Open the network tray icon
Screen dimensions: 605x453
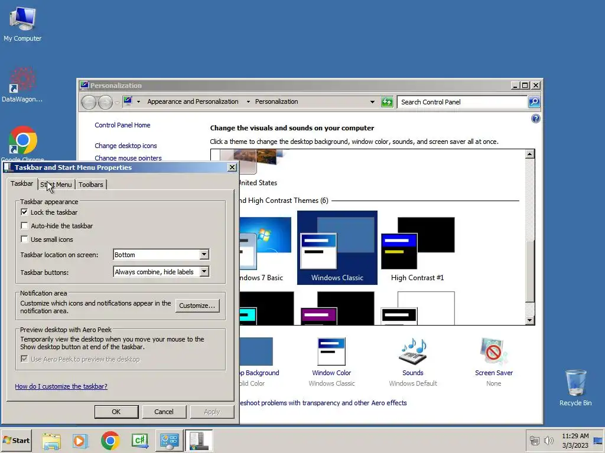[534, 441]
